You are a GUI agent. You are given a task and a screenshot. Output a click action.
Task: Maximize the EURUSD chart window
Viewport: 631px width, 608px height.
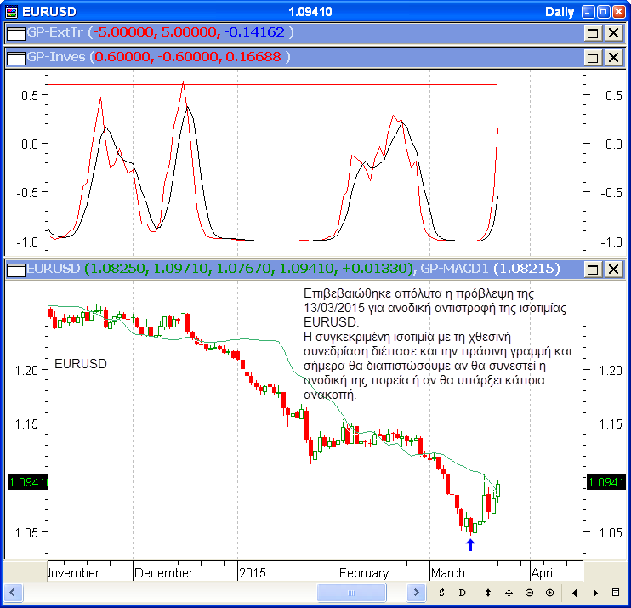click(x=603, y=12)
